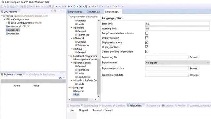Open the Export format dropdown
Viewport: 211px width, 119px height.
tap(177, 63)
